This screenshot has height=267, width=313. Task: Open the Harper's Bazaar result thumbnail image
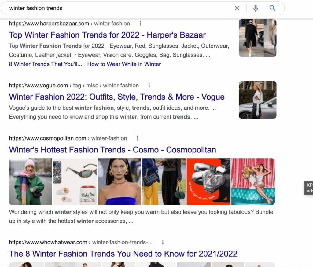[257, 38]
